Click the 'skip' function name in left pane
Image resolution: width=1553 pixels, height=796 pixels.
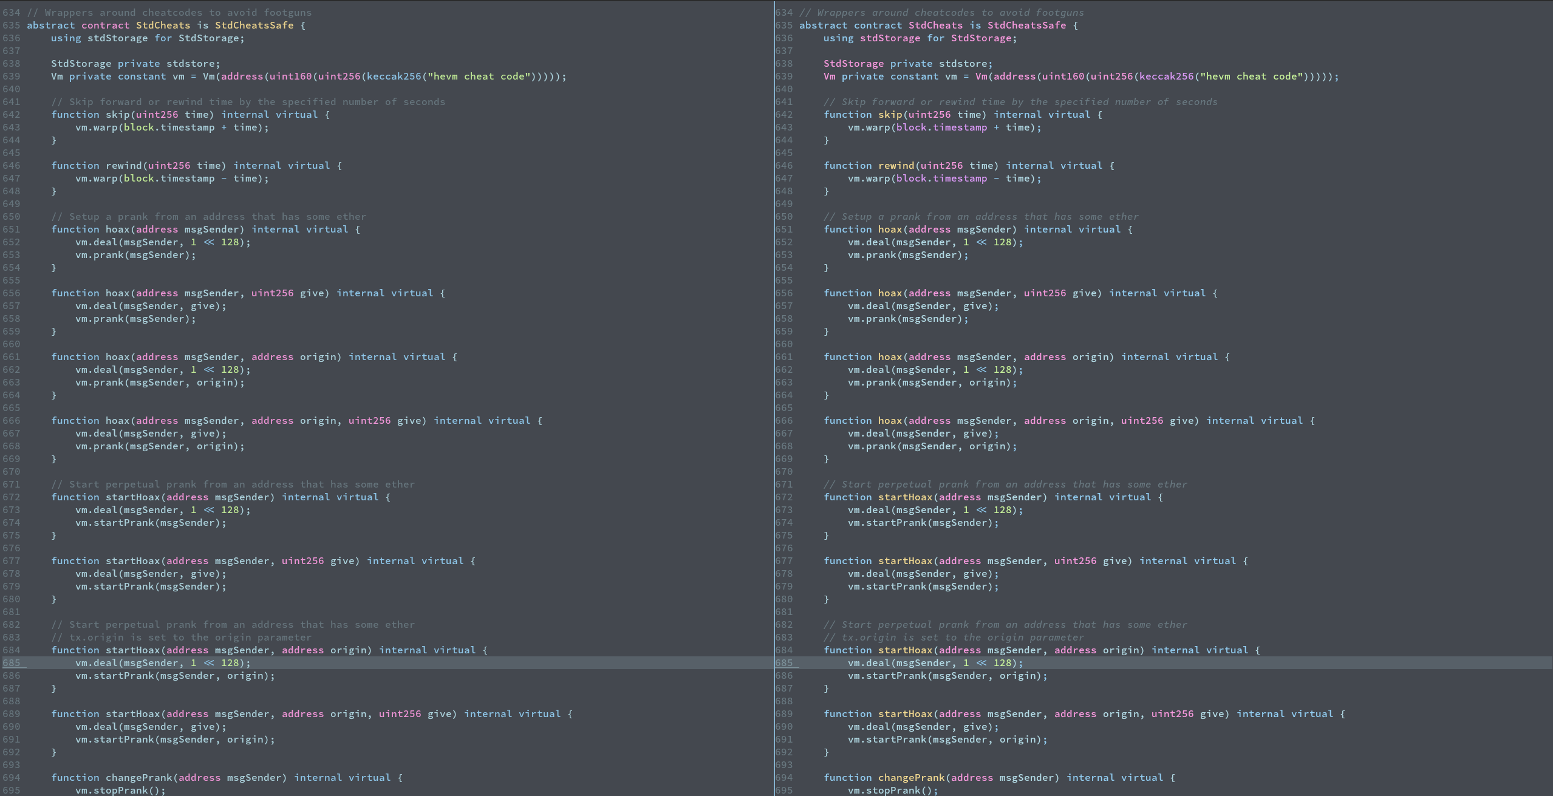[118, 115]
